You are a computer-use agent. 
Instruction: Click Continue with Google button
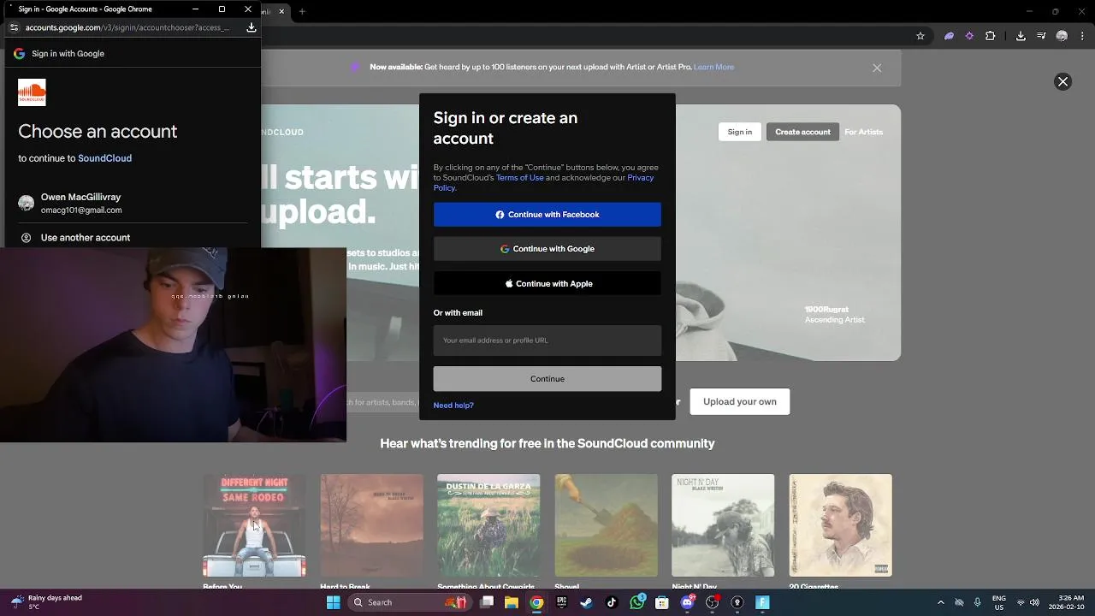click(547, 249)
